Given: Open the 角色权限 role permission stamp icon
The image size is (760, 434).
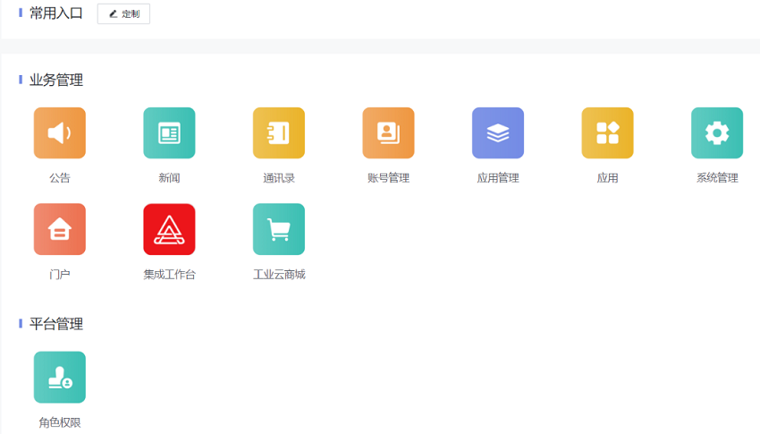Looking at the screenshot, I should point(60,377).
